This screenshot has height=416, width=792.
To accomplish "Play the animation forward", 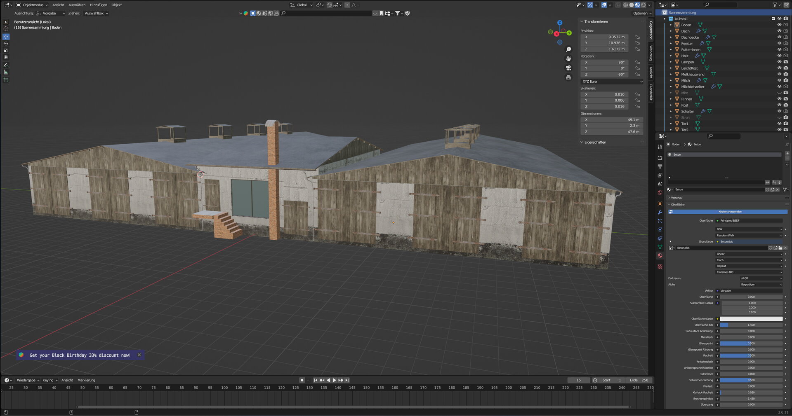I will point(334,380).
